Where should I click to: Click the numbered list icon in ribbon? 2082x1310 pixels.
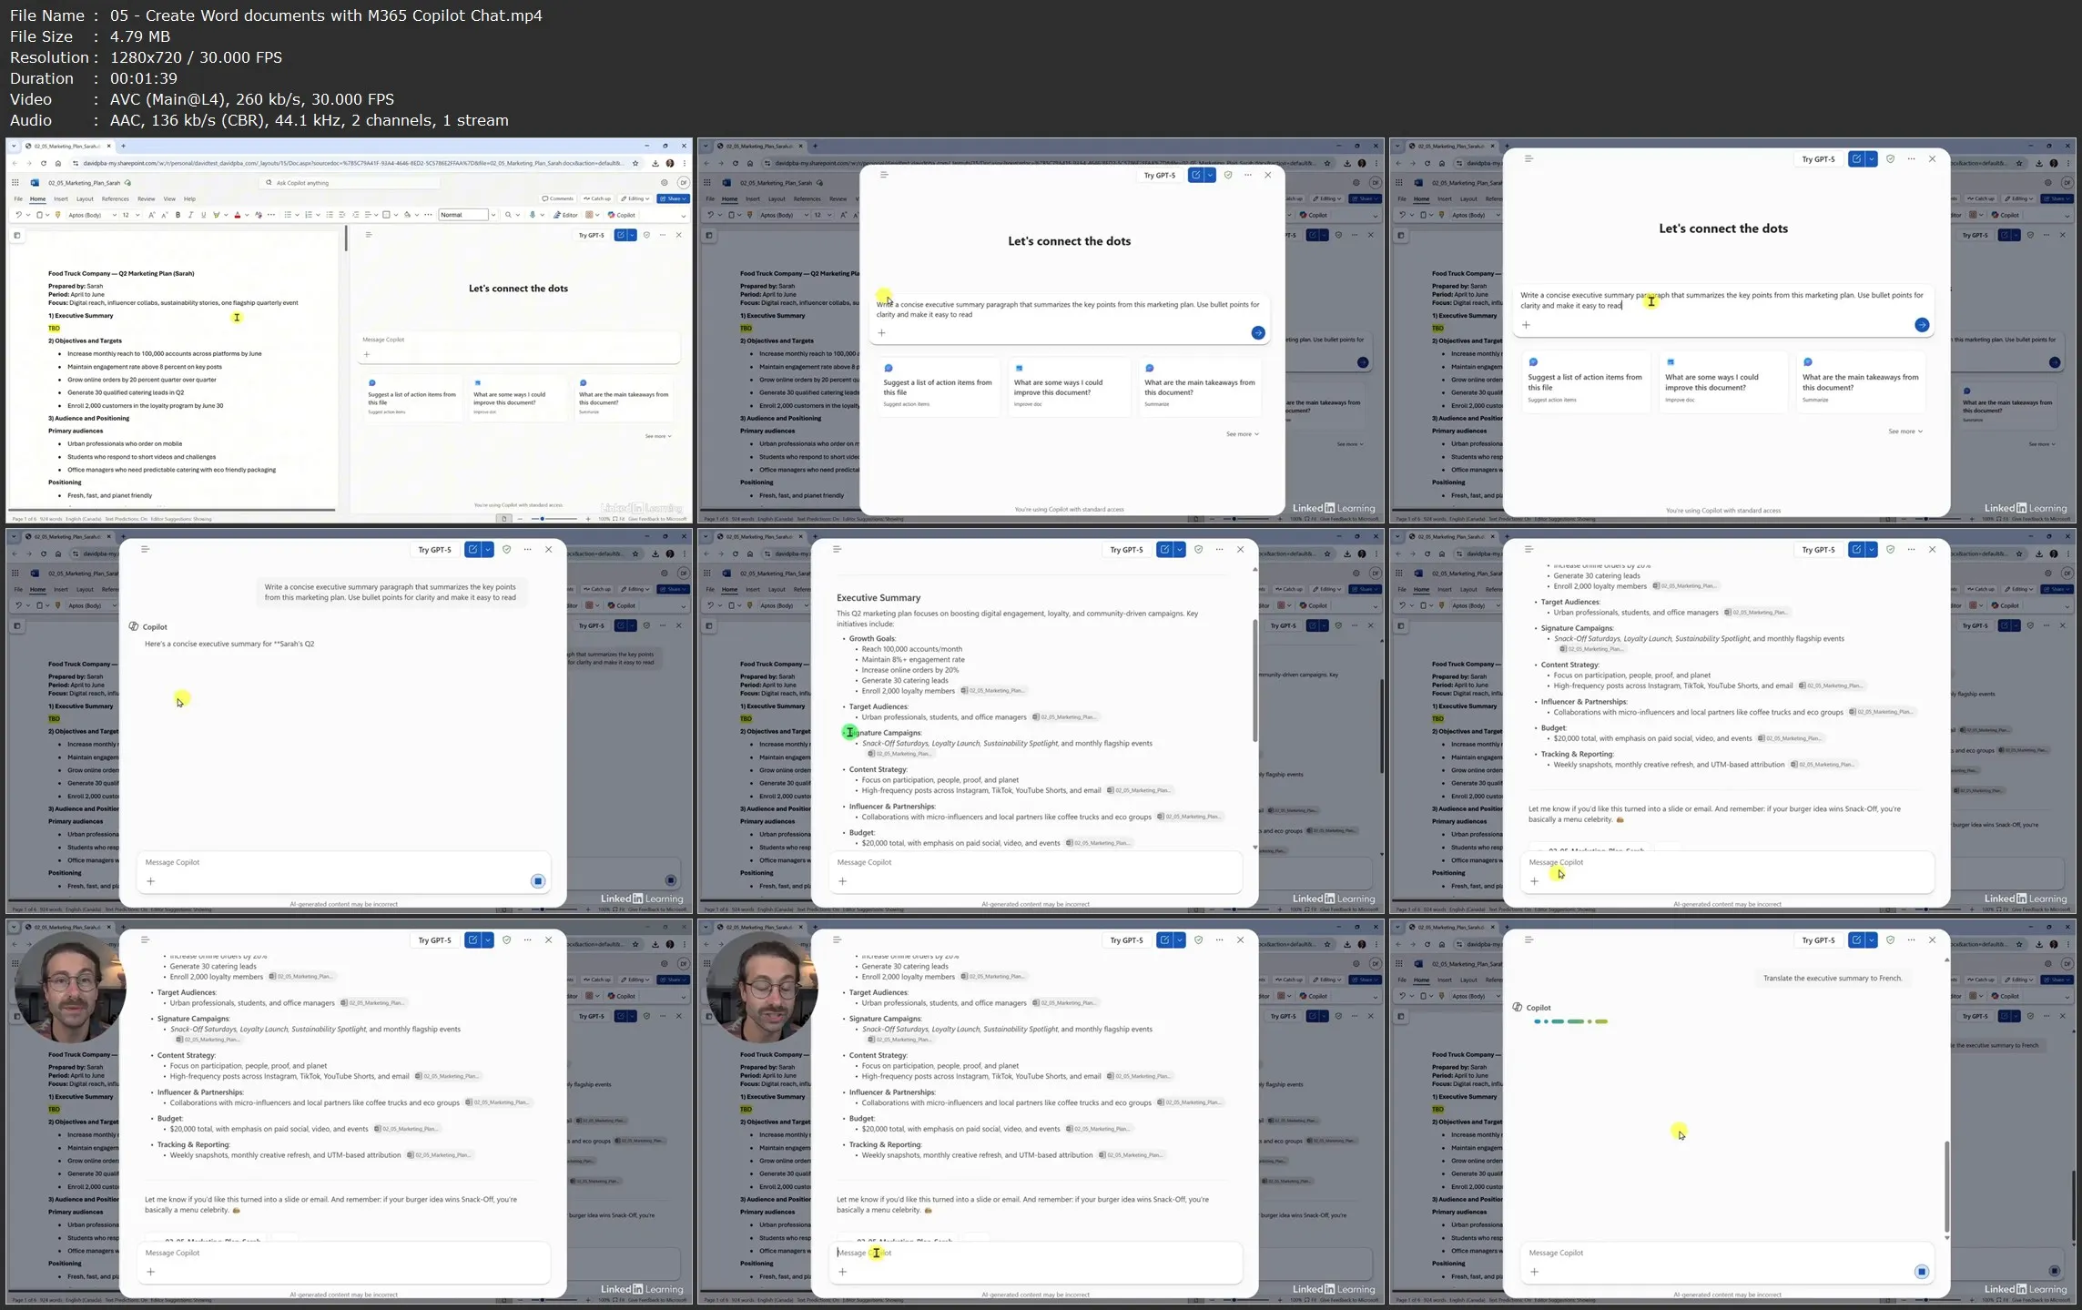(x=309, y=215)
